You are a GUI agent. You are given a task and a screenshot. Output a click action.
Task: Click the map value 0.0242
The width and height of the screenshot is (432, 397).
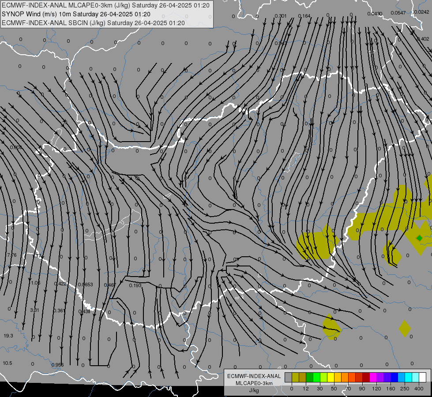[x=421, y=12]
